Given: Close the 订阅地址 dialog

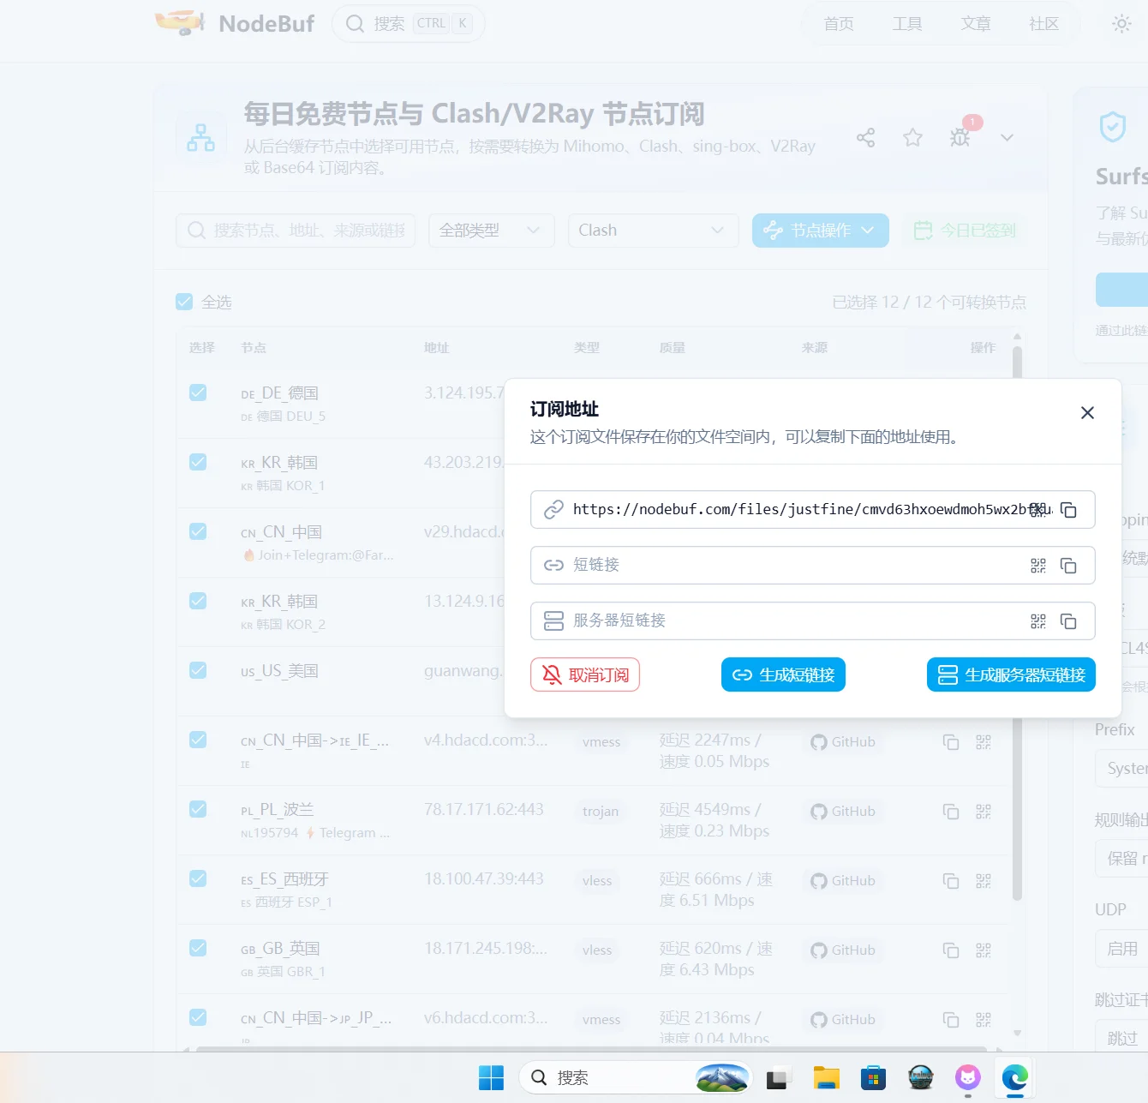Looking at the screenshot, I should [1087, 413].
